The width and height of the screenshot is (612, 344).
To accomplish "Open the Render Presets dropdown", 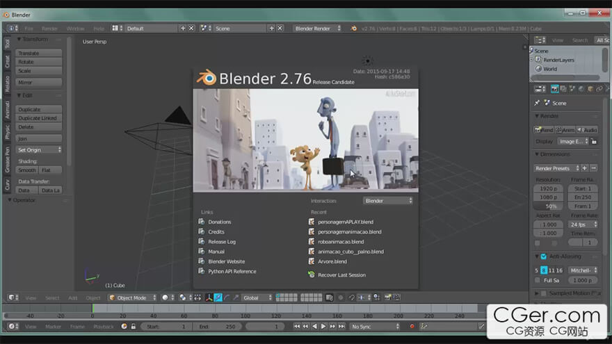I will (557, 168).
